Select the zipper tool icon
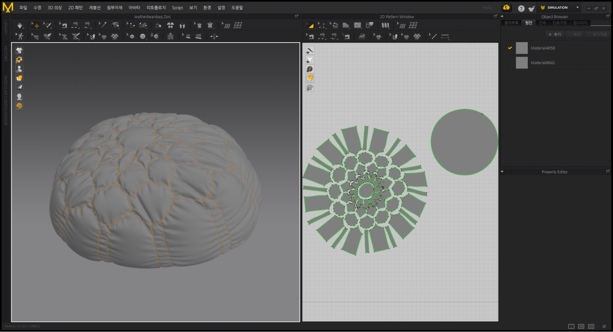The height and width of the screenshot is (332, 613). (x=170, y=36)
